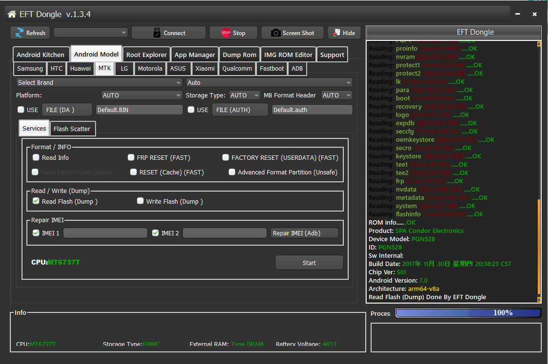Select the Huawei brand tab
The width and height of the screenshot is (548, 364).
[80, 69]
